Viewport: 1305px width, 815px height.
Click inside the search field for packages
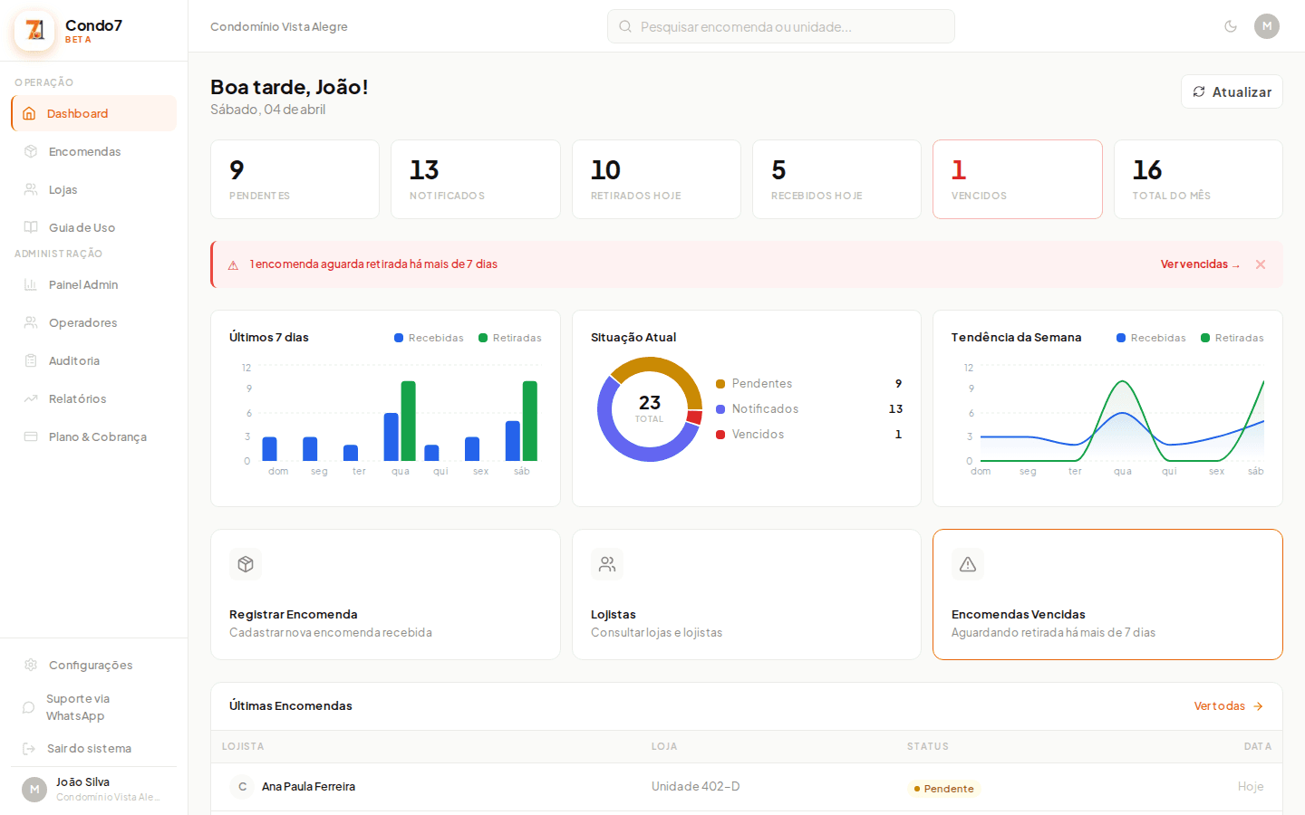tap(780, 26)
